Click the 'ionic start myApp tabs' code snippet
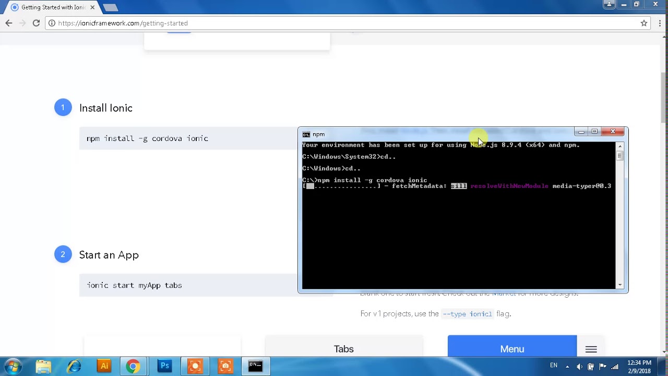 [x=134, y=285]
